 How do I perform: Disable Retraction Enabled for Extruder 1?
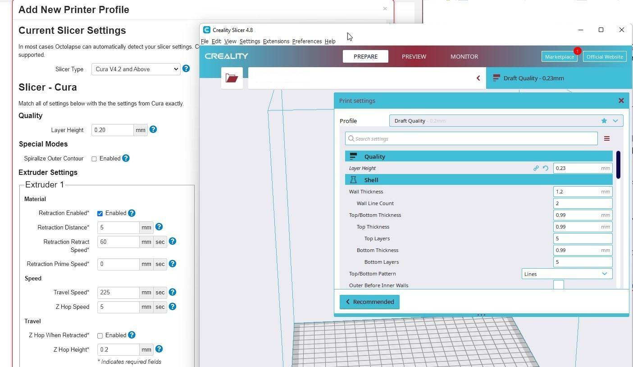click(x=100, y=213)
